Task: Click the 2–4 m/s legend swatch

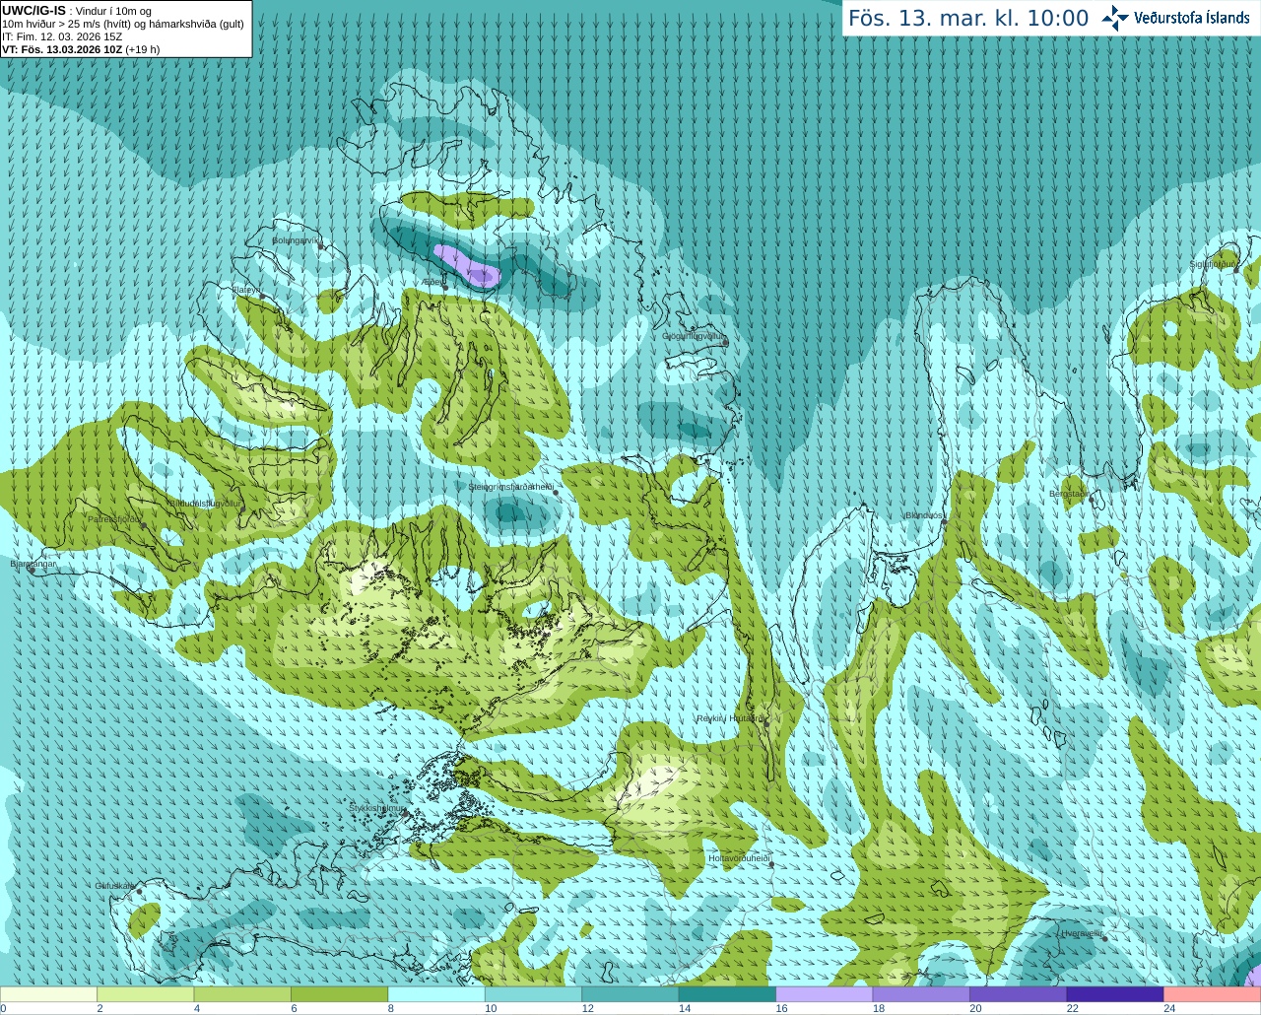Action: click(145, 994)
